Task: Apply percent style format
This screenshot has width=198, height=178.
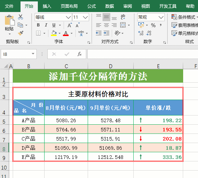Action: (x=153, y=25)
